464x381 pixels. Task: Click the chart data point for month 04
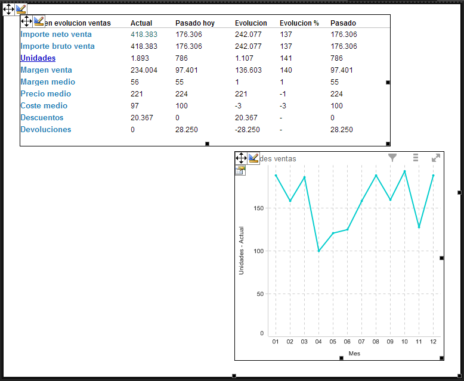pyautogui.click(x=319, y=251)
